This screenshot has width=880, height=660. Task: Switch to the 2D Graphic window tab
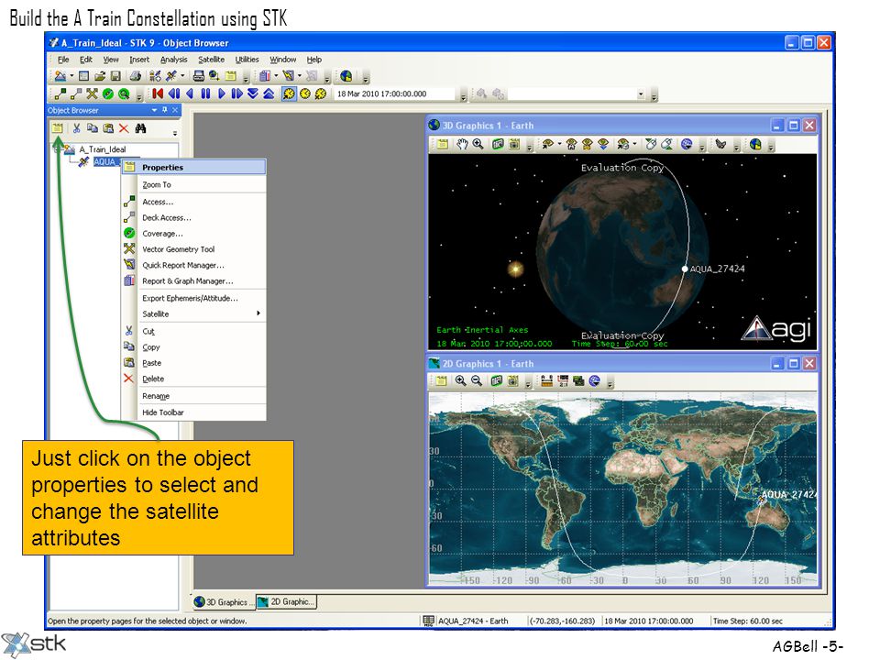287,602
